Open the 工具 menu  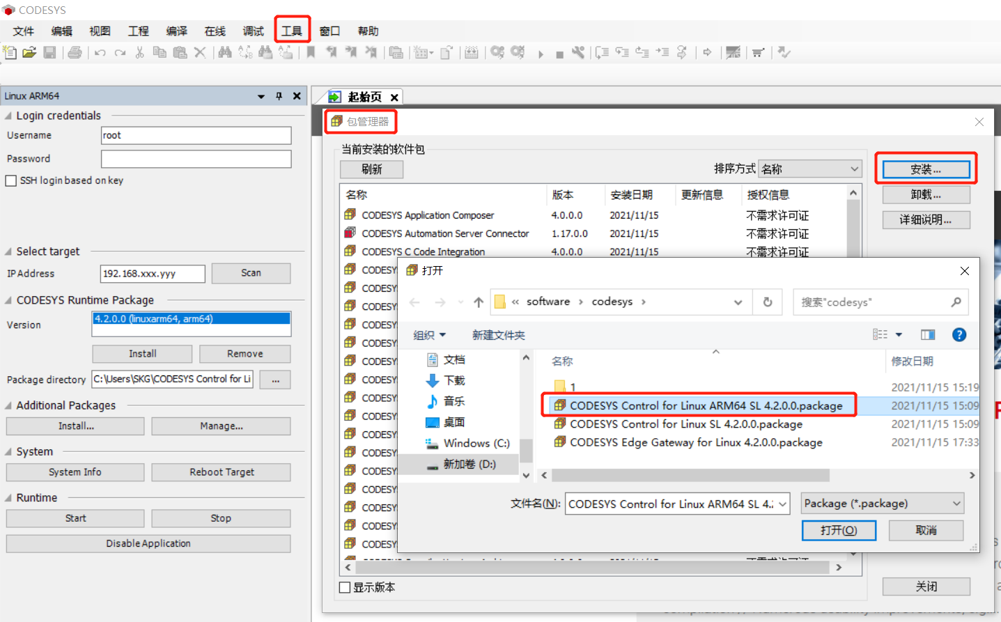coord(292,30)
